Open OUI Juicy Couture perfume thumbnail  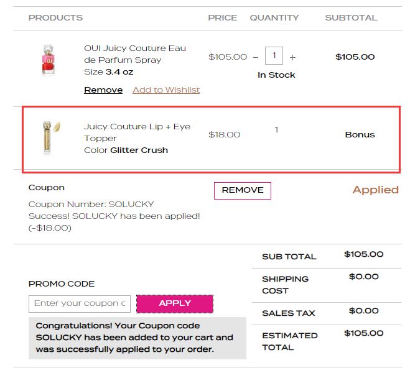49,60
